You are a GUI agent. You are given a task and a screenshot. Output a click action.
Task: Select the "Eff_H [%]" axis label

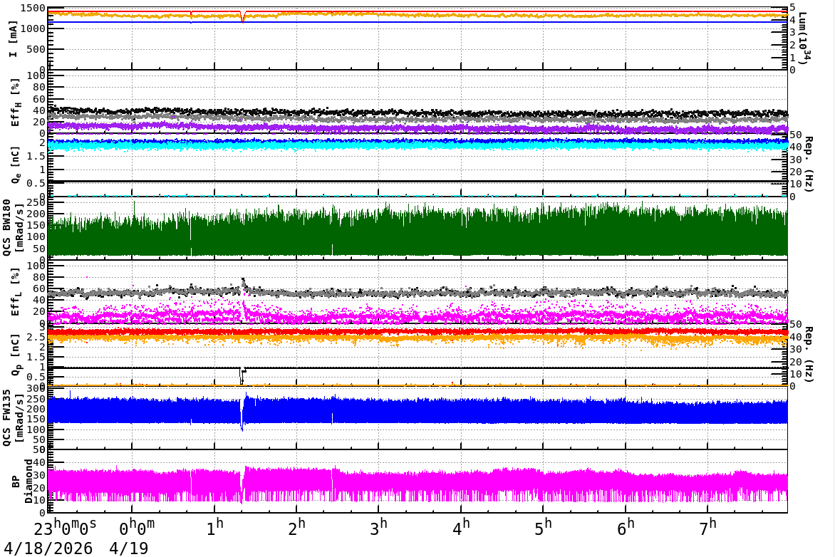coord(15,103)
